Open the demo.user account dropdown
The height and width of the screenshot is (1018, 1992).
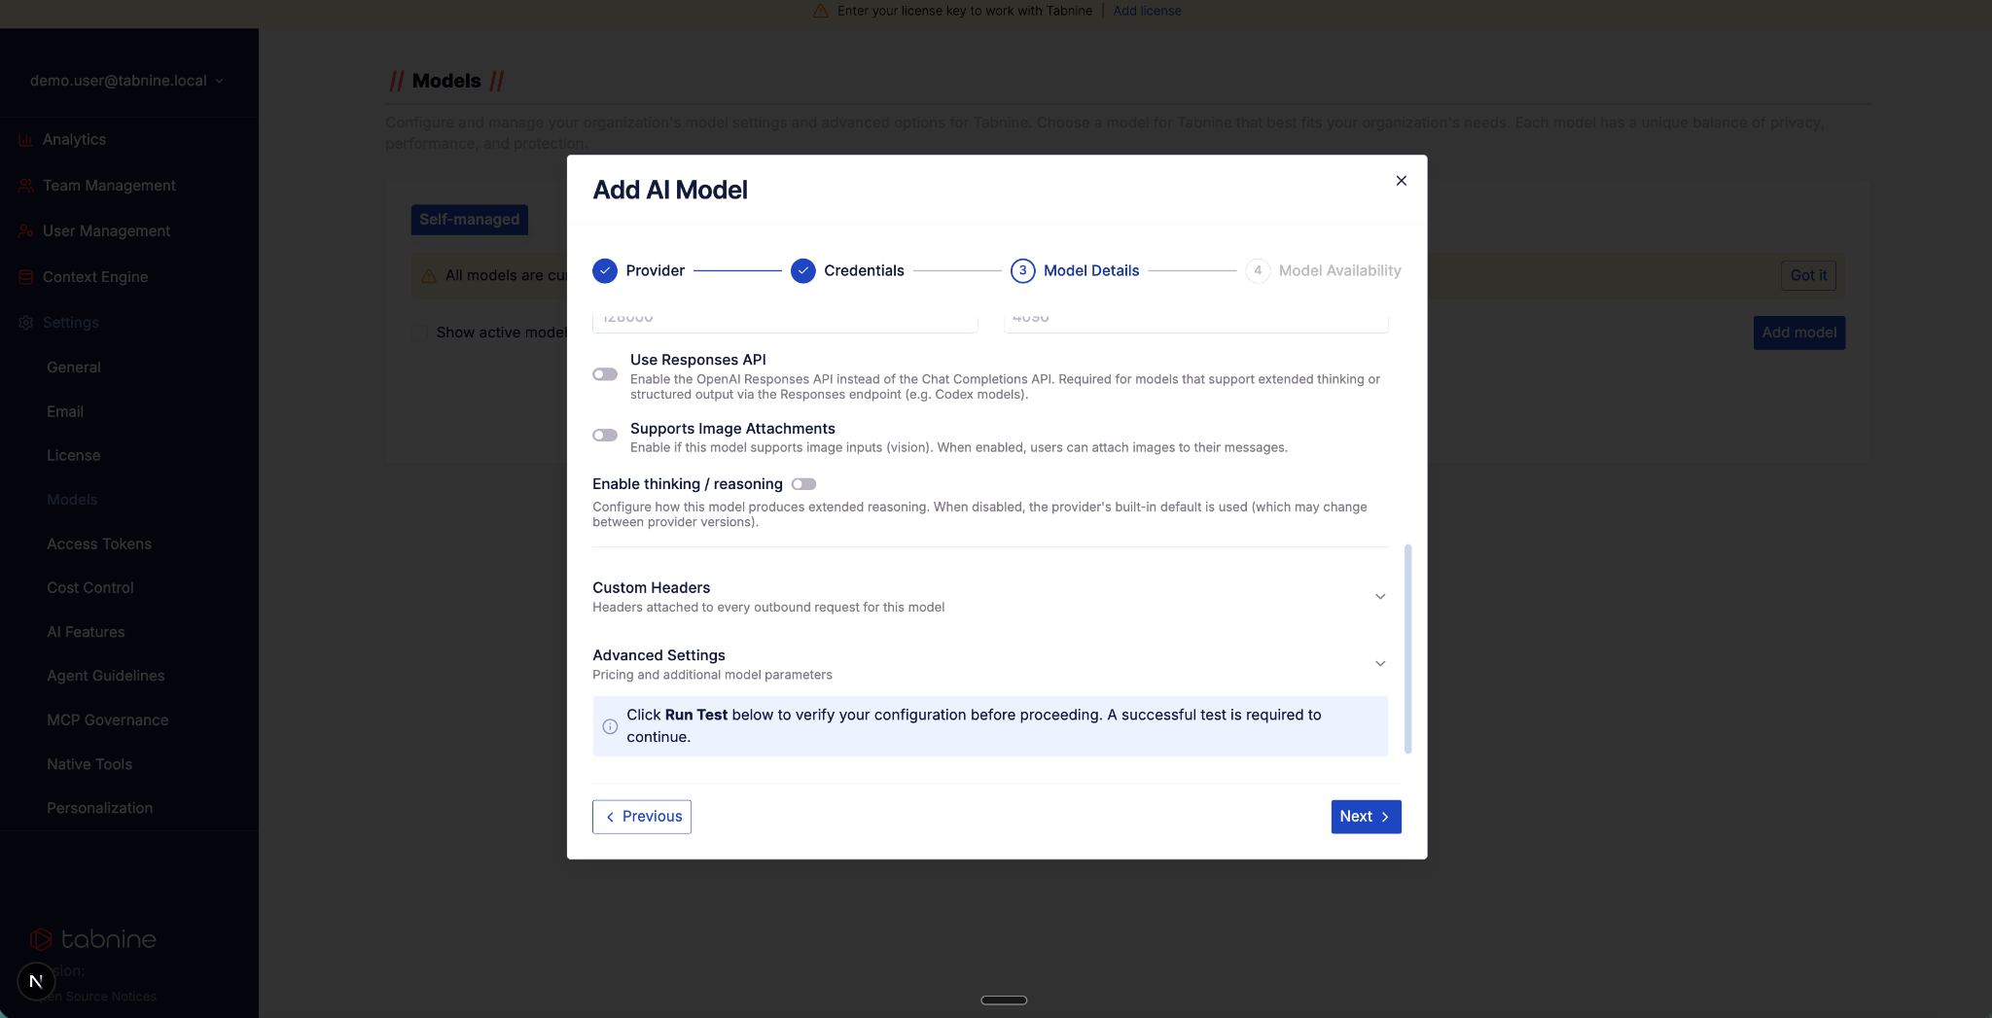(127, 81)
